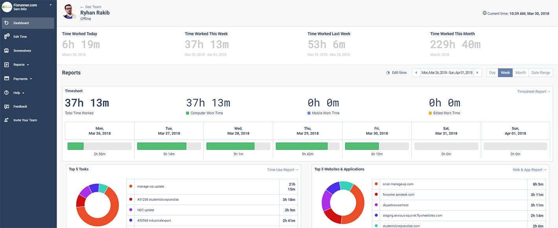
Task: Follow the See Team back link
Action: click(x=91, y=7)
